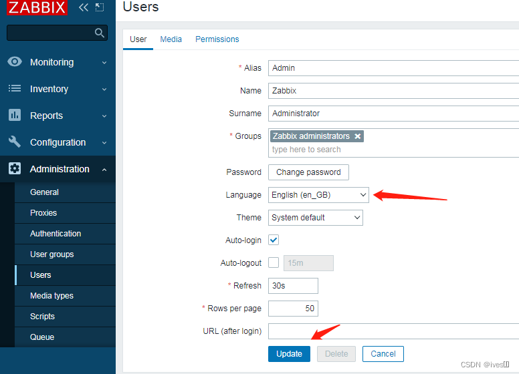Image resolution: width=519 pixels, height=374 pixels.
Task: Switch to the Media tab
Action: (x=171, y=39)
